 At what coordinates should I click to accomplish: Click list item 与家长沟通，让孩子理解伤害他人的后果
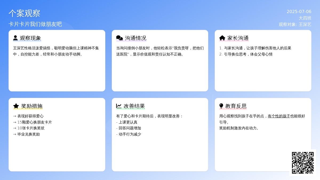coord(255,48)
